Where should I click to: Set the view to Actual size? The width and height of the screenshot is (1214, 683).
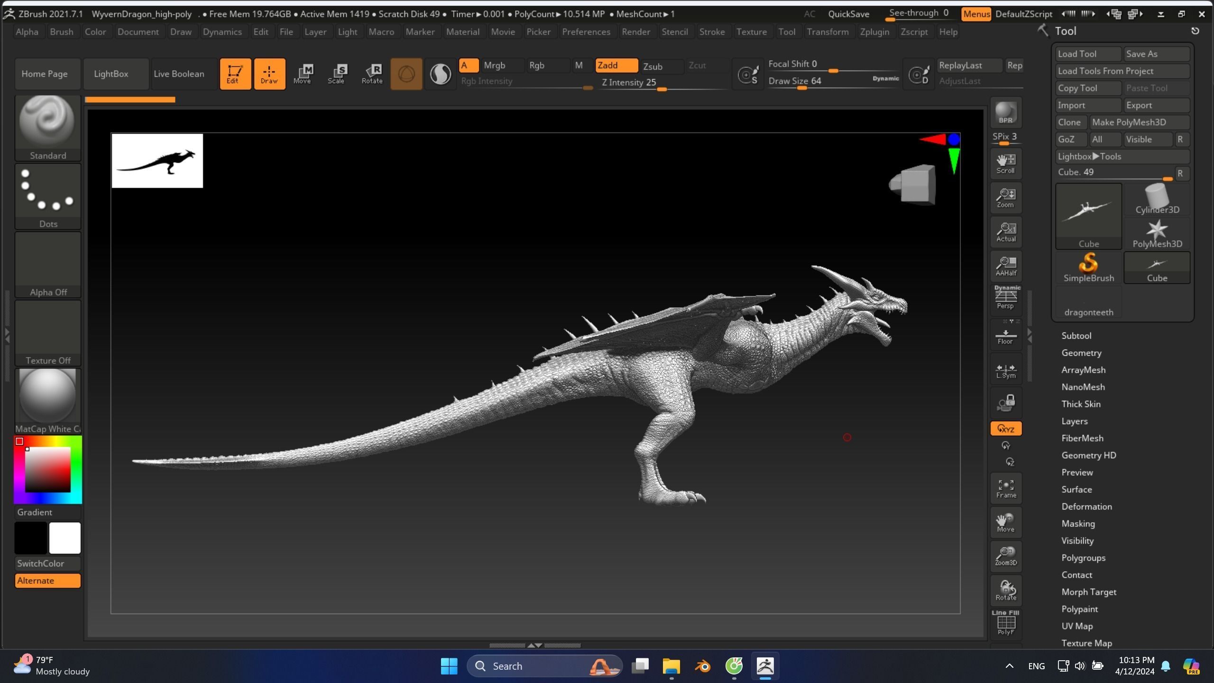(x=1006, y=232)
